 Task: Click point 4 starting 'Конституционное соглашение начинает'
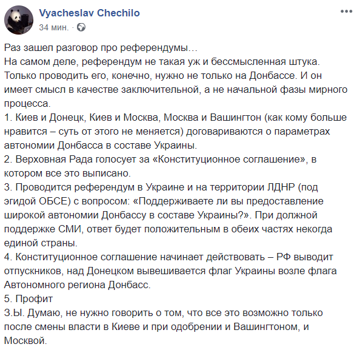click(x=168, y=257)
